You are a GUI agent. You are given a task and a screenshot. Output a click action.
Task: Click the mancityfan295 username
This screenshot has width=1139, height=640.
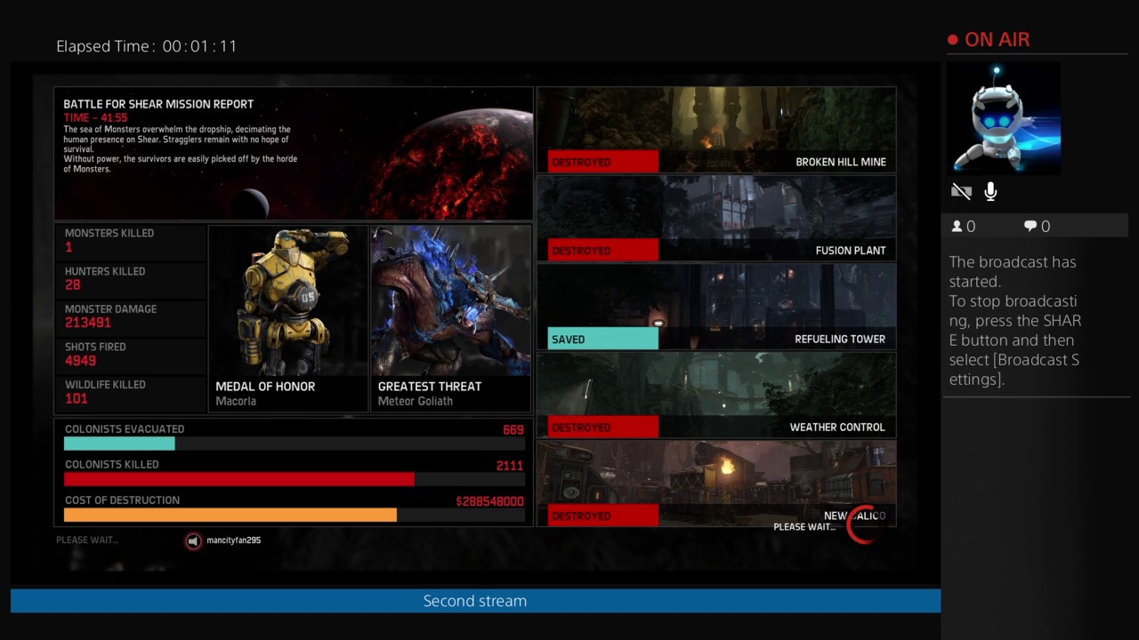[x=233, y=540]
